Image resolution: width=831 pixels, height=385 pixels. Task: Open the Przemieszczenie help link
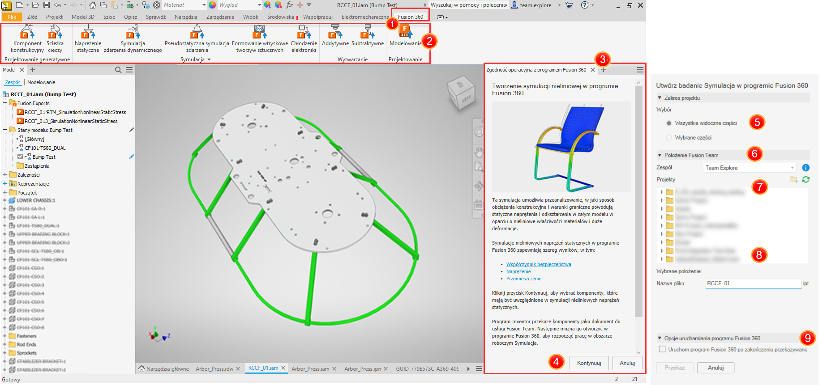tap(524, 279)
